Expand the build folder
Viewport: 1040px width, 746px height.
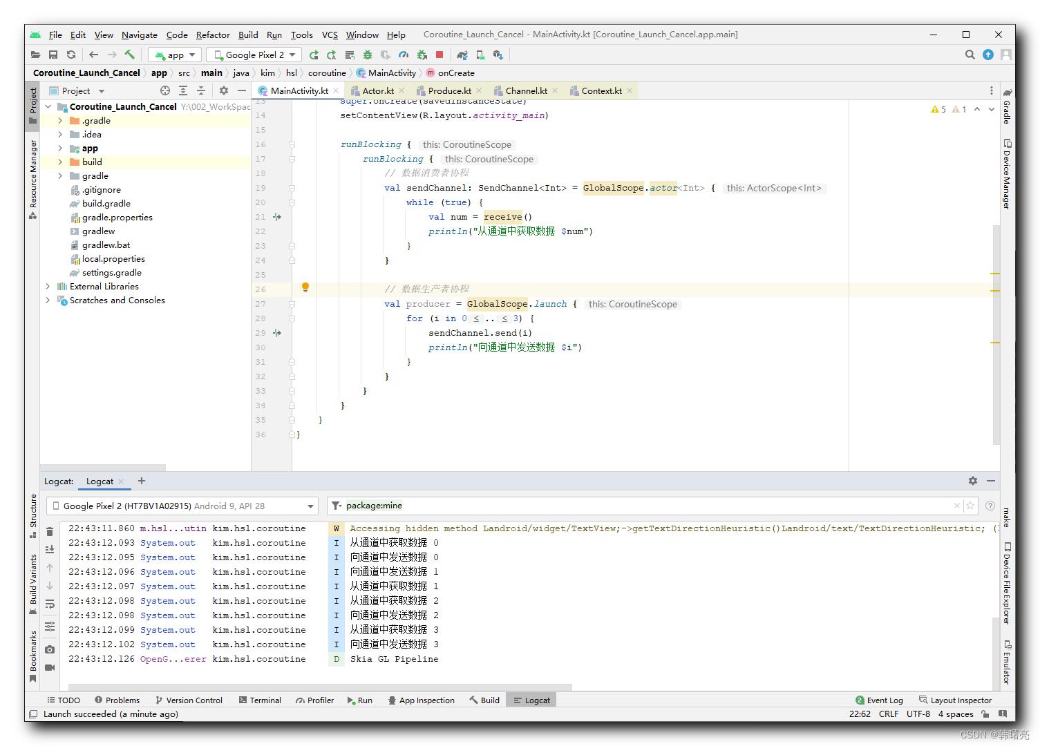click(x=60, y=162)
